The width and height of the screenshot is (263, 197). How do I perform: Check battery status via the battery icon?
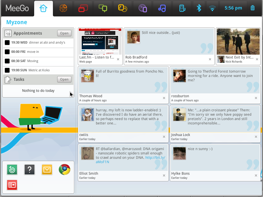252,8
